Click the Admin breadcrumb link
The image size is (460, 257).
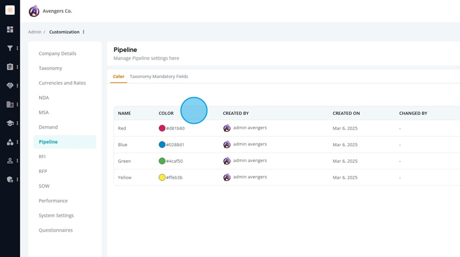(x=35, y=32)
